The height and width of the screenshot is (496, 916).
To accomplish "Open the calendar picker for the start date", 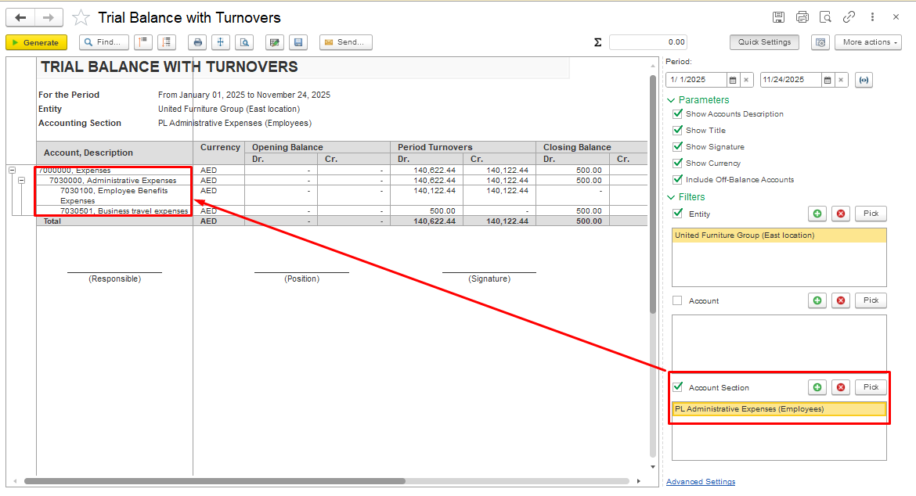I will point(733,80).
